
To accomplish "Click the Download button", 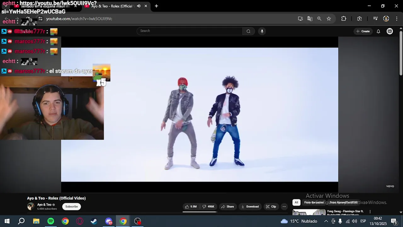I will (250, 207).
